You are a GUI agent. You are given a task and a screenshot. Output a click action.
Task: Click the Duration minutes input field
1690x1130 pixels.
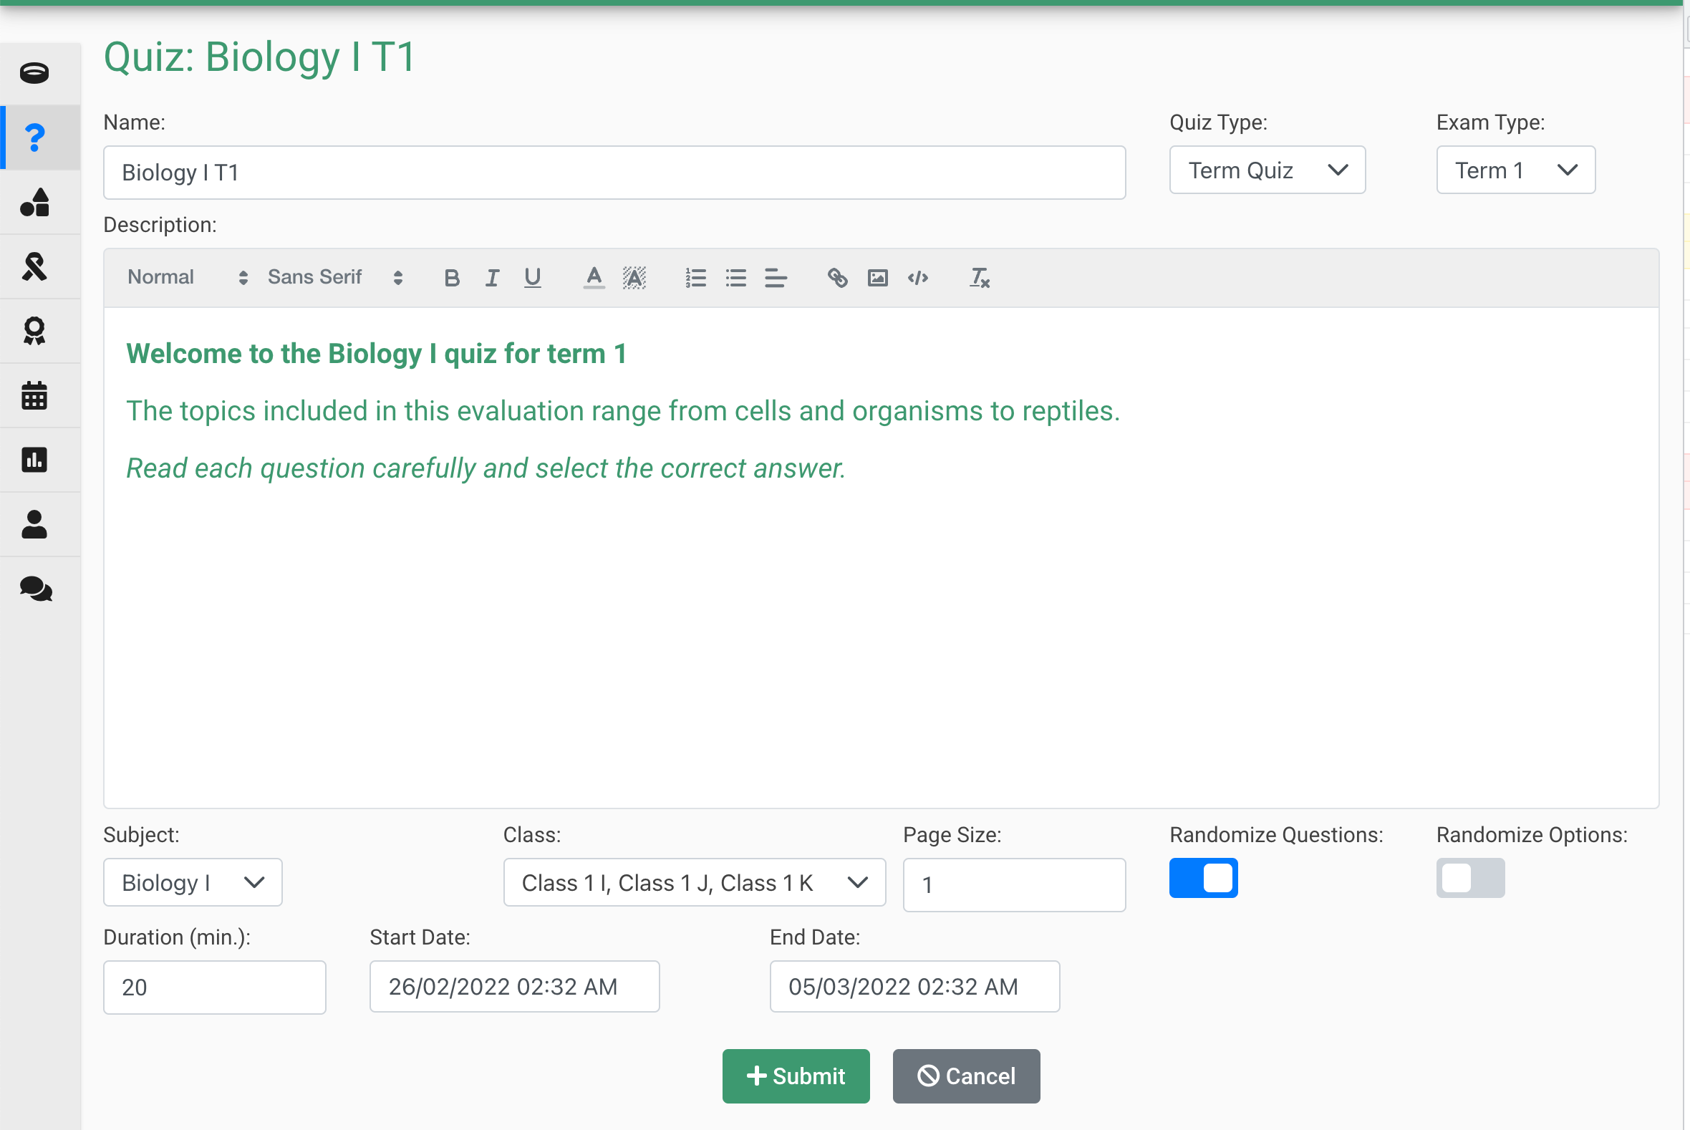pos(214,987)
